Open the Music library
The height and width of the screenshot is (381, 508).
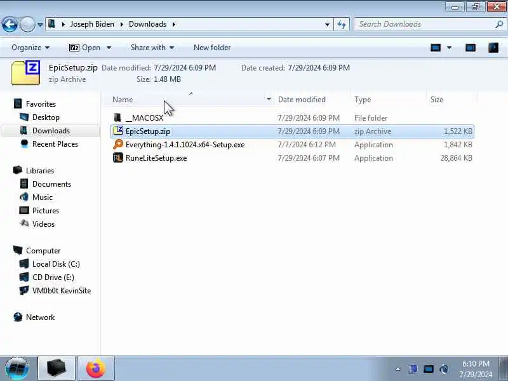(42, 197)
